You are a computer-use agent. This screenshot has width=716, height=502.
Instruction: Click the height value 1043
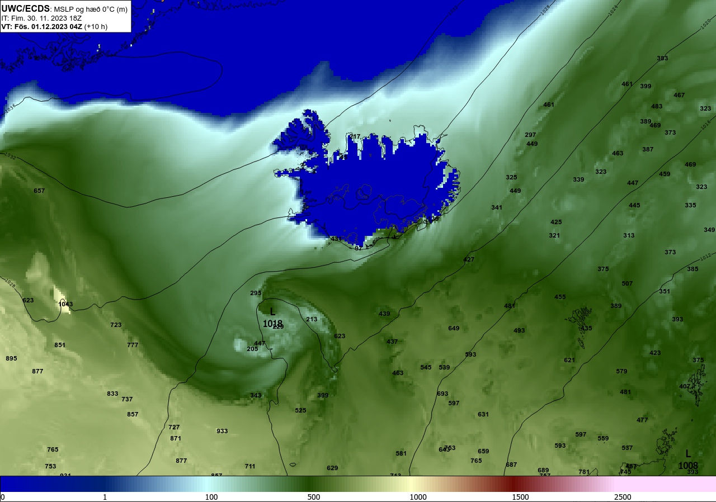[65, 304]
